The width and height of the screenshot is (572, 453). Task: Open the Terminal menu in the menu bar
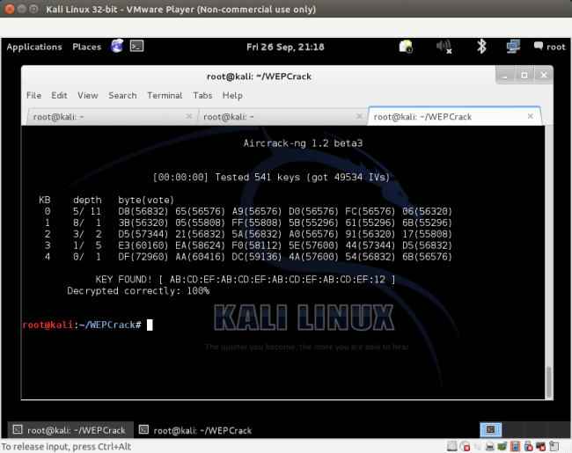[165, 95]
